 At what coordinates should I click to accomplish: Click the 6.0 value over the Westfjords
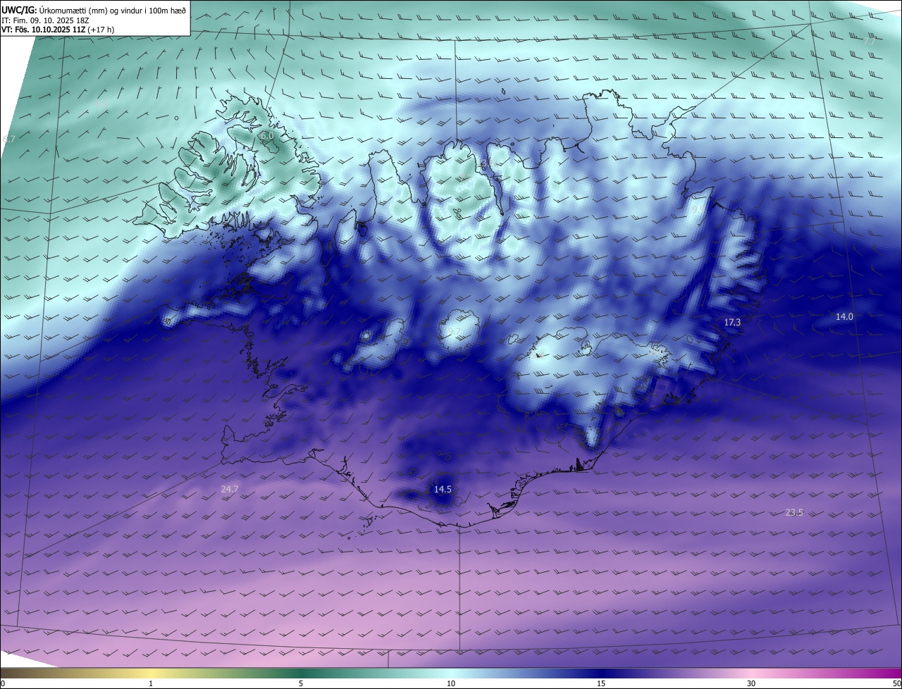[x=266, y=135]
